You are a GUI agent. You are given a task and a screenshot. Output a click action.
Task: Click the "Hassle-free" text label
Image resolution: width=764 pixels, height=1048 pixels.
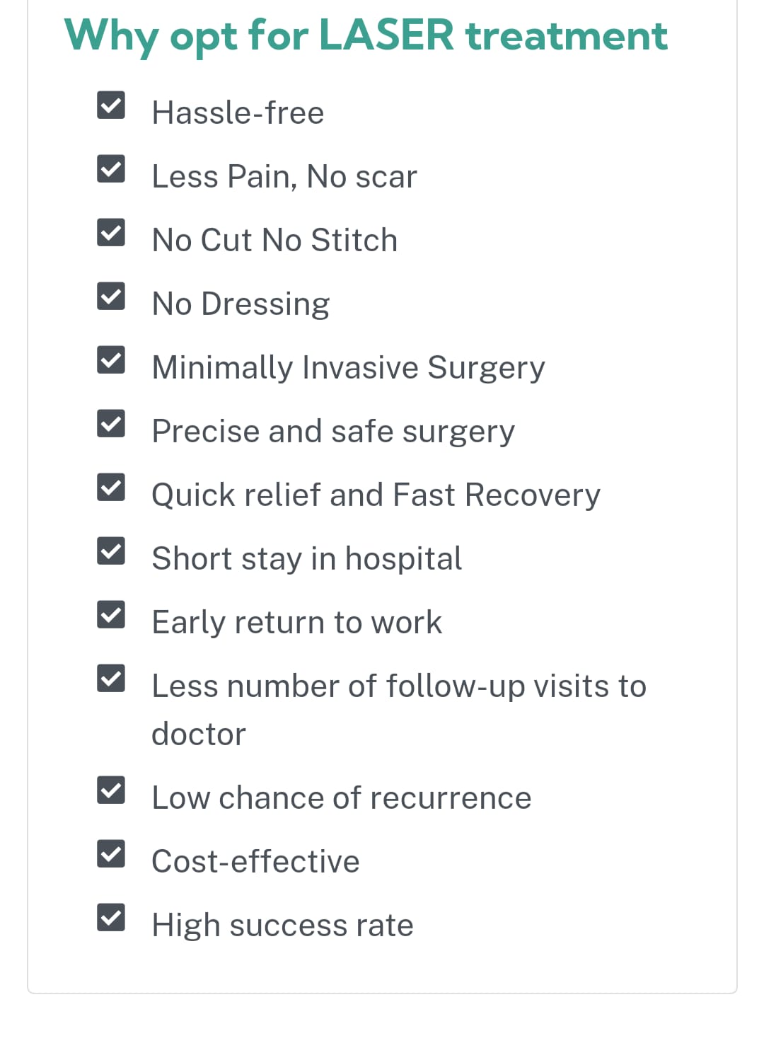point(238,113)
